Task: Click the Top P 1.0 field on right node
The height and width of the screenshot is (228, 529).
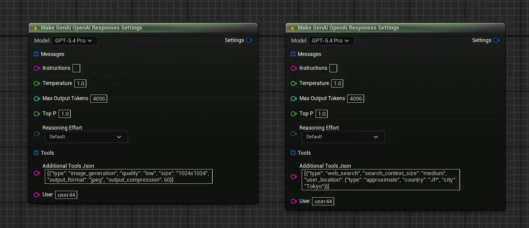Action: pos(322,114)
